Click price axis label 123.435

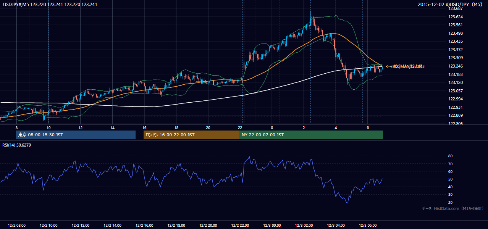(456, 41)
